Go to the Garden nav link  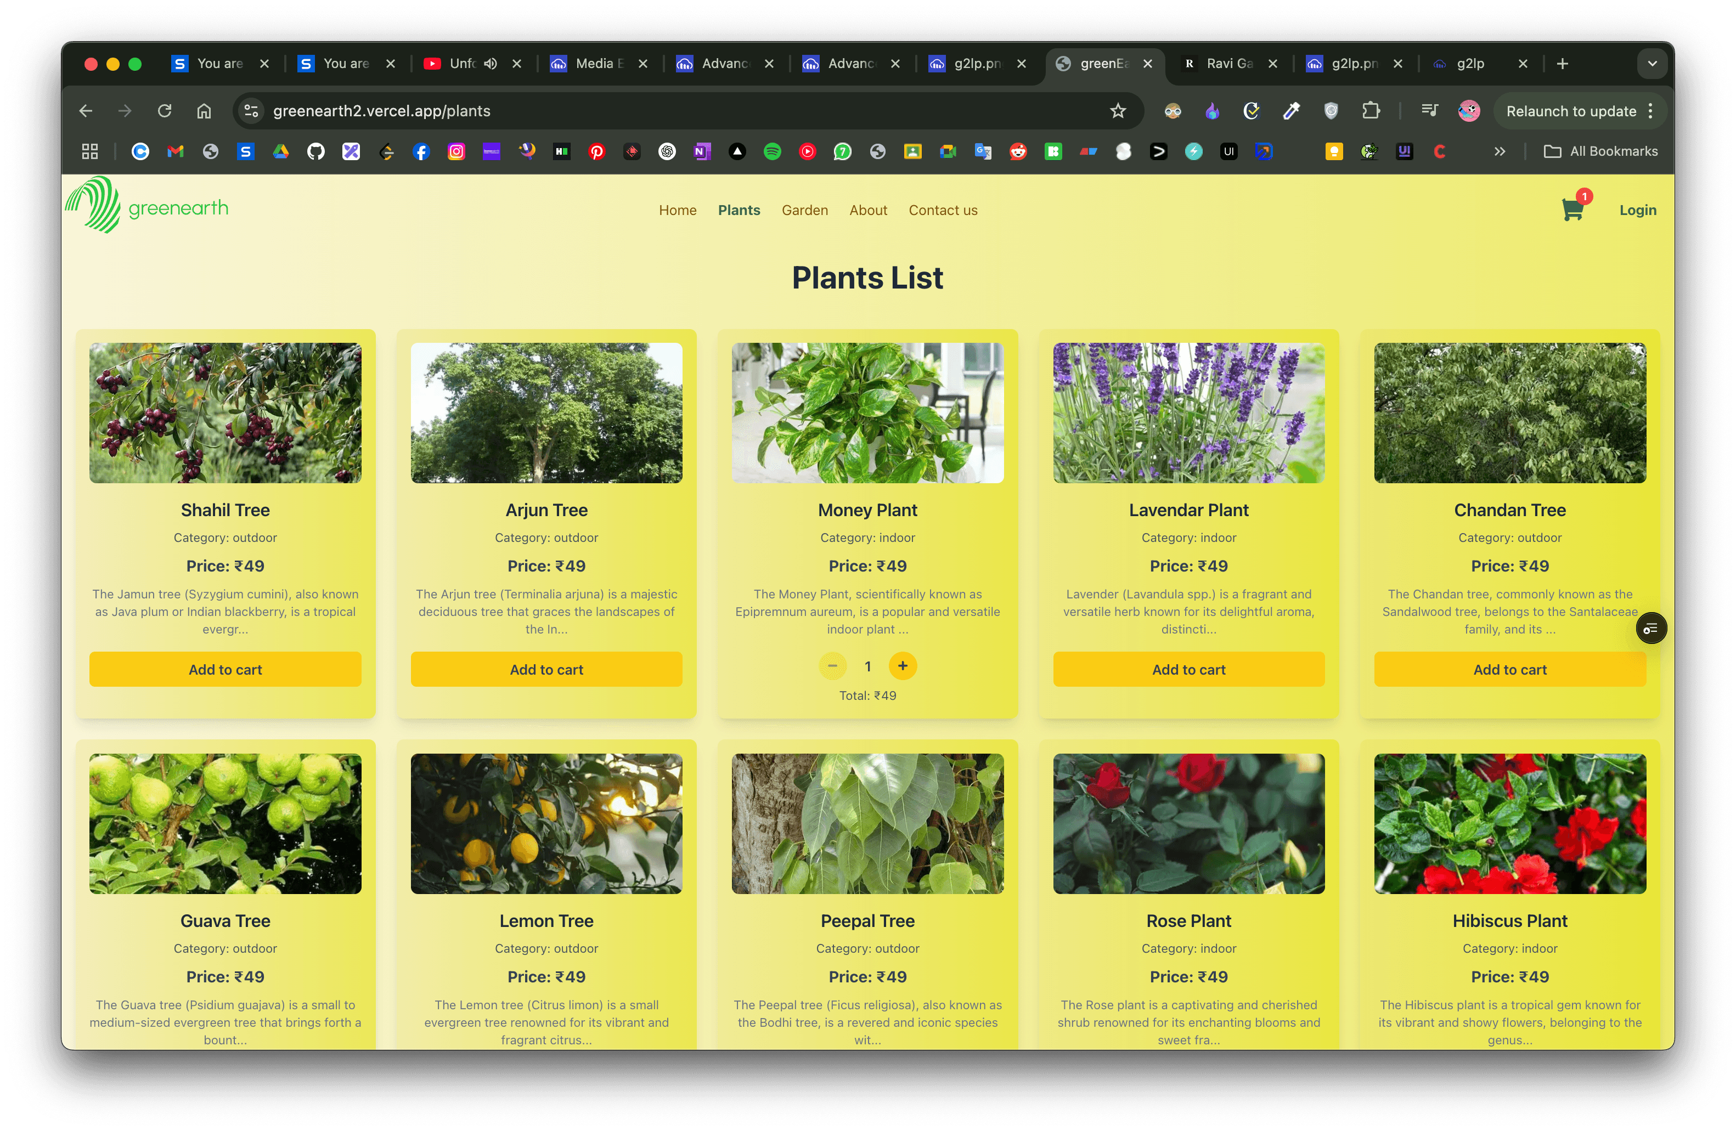coord(804,211)
